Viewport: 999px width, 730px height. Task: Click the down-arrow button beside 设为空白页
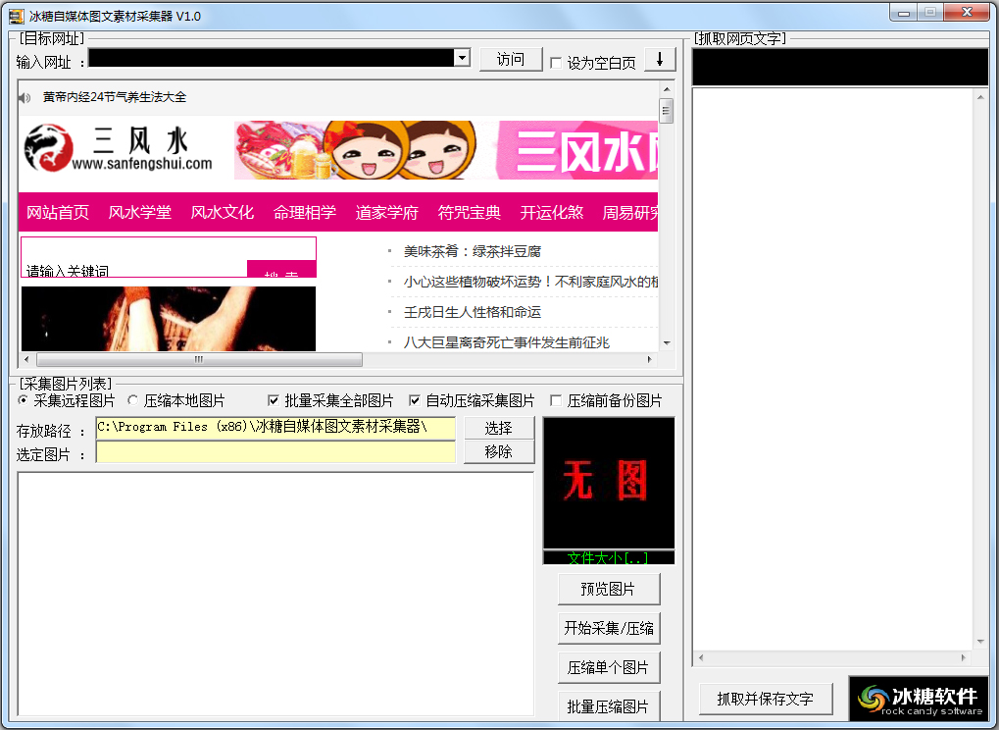[659, 58]
